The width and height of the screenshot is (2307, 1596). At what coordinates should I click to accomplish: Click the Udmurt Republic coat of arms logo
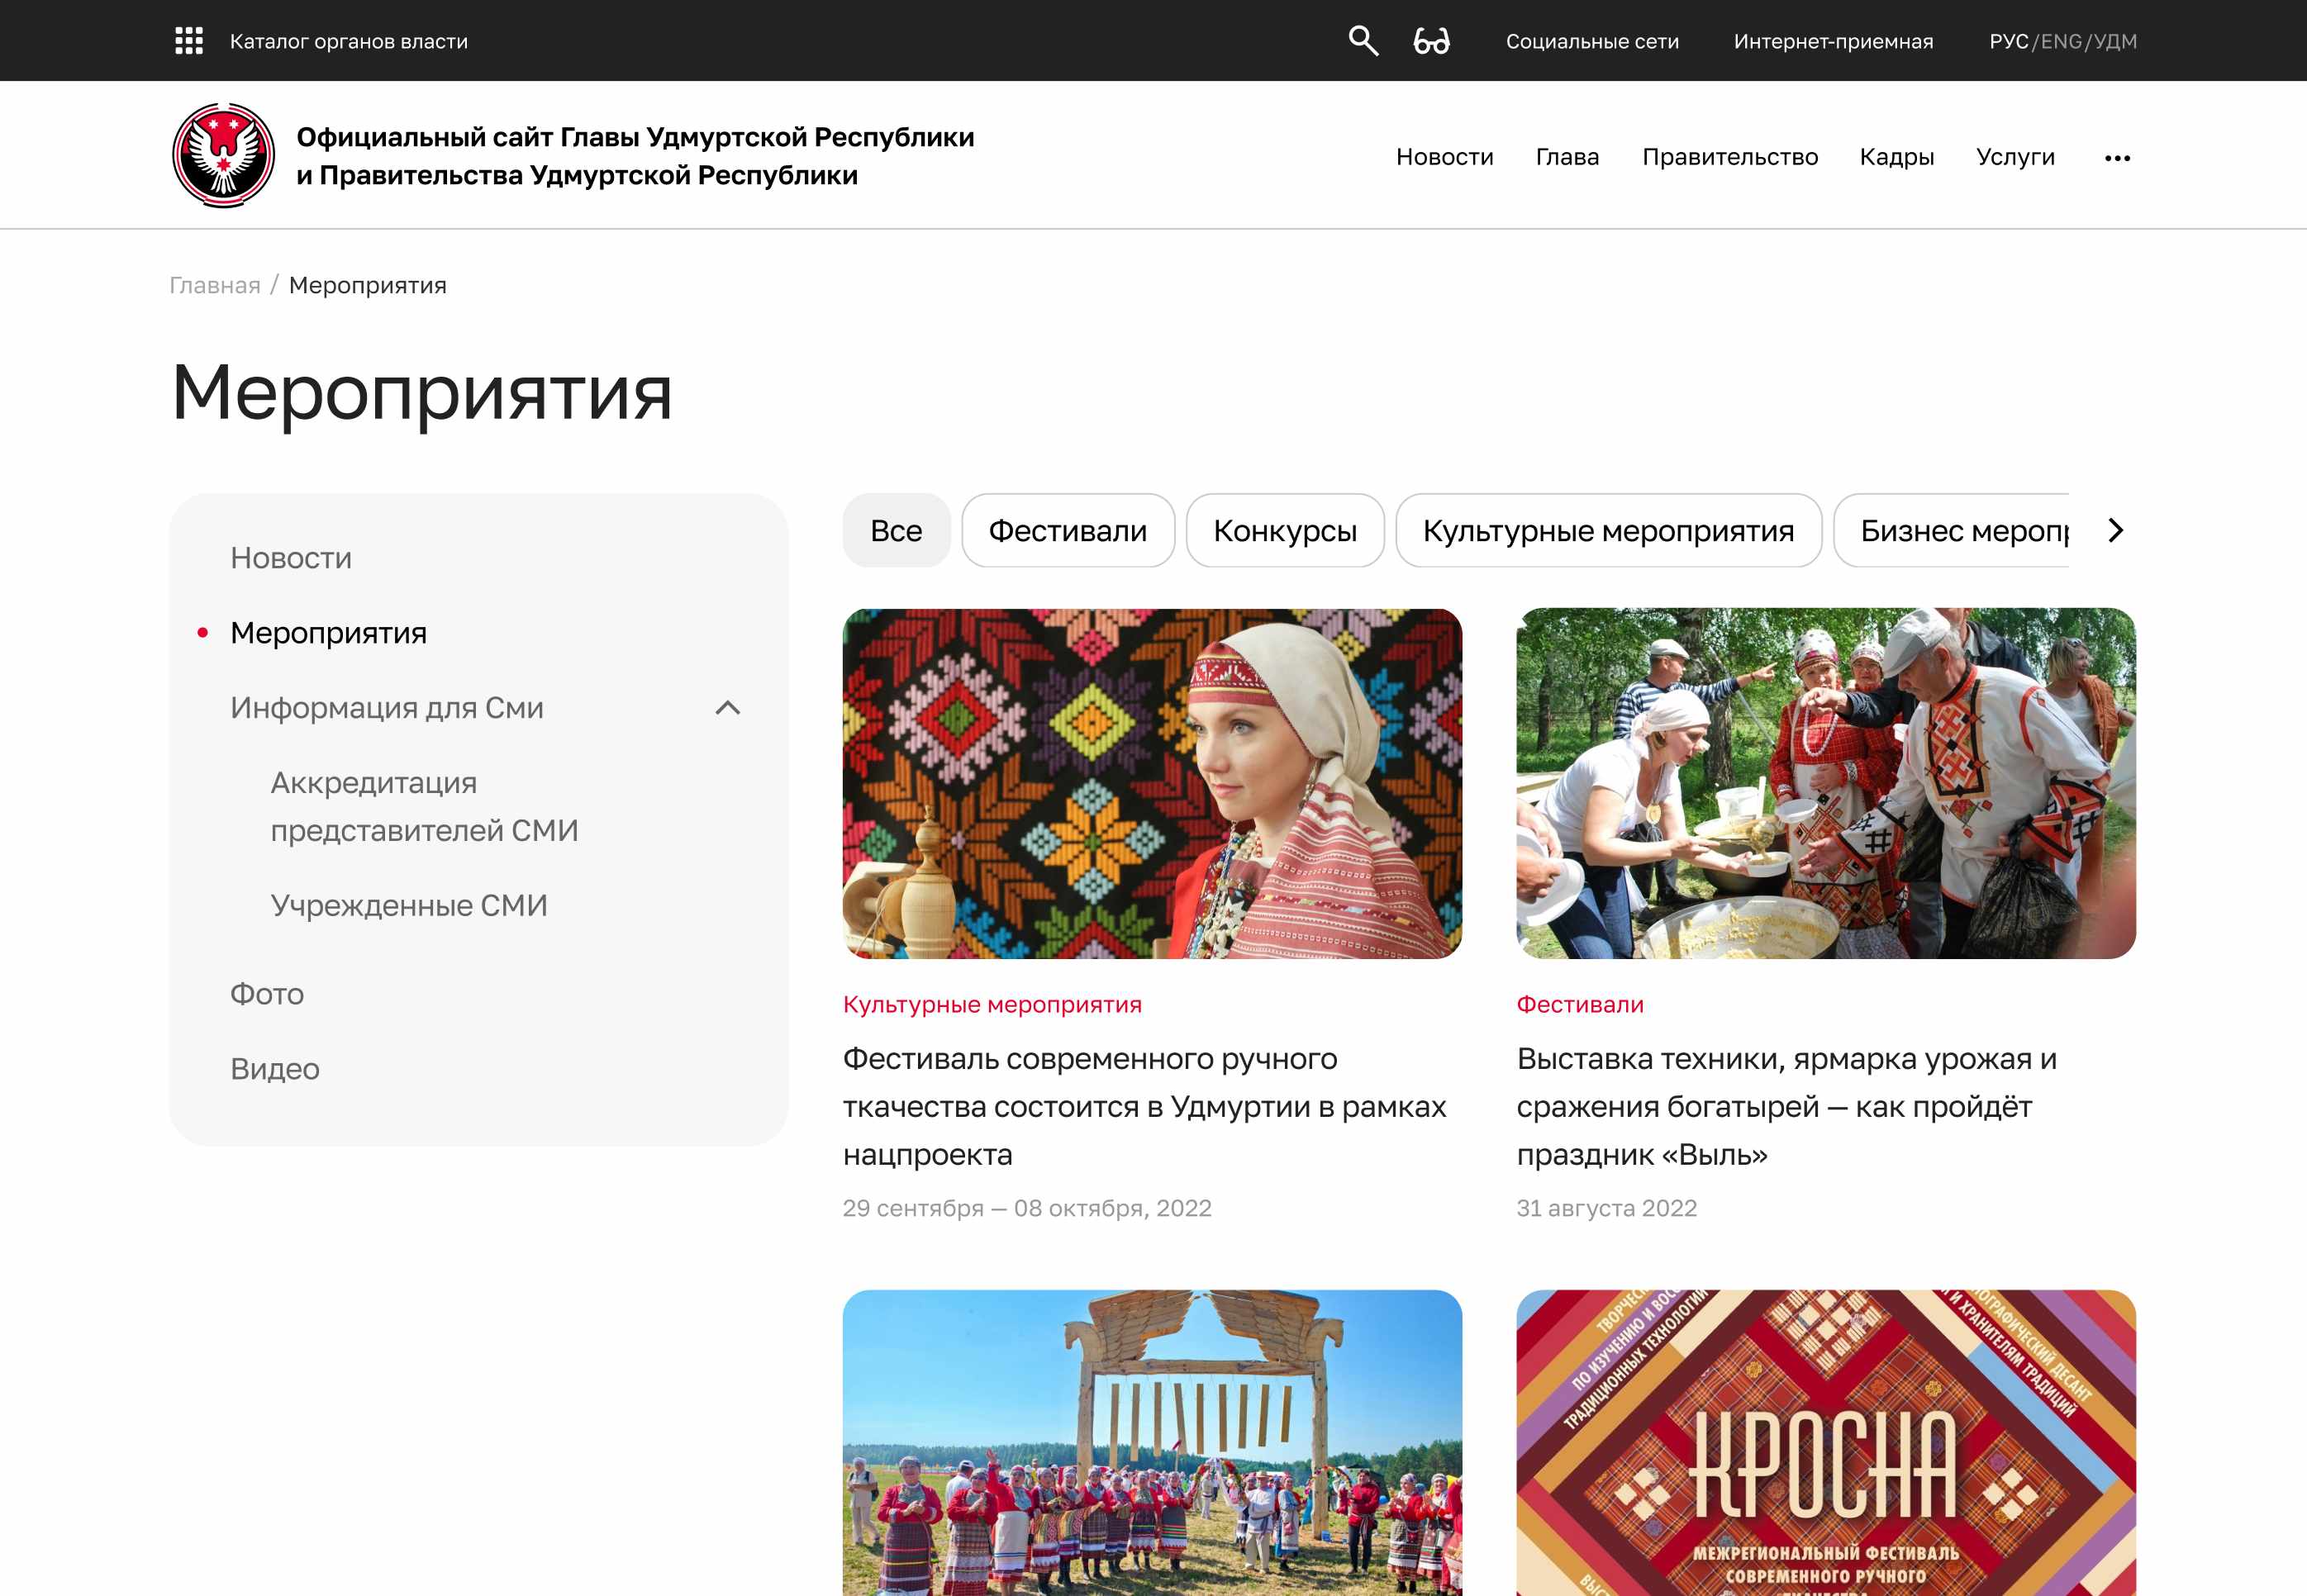click(x=223, y=156)
